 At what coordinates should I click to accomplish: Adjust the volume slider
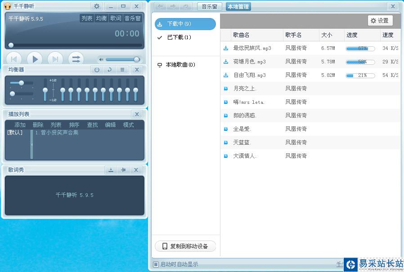click(x=123, y=59)
